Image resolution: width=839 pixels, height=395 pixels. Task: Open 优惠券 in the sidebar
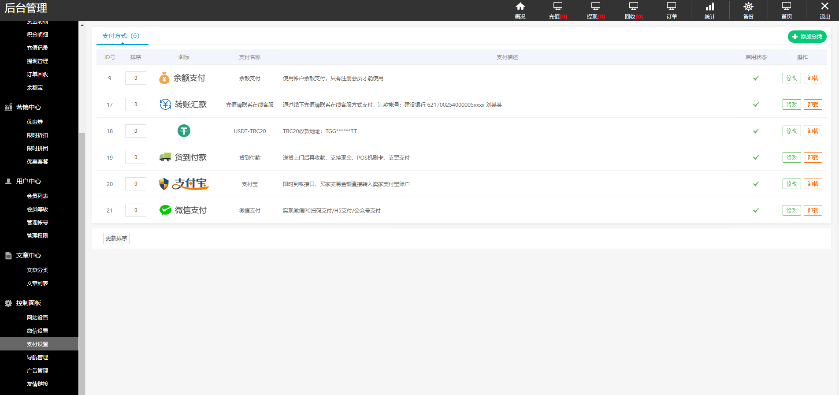click(x=35, y=122)
